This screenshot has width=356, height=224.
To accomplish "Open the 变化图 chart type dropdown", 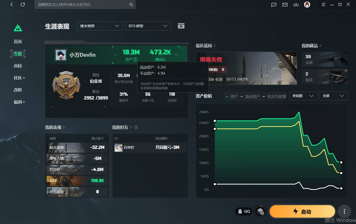I will pos(303,96).
